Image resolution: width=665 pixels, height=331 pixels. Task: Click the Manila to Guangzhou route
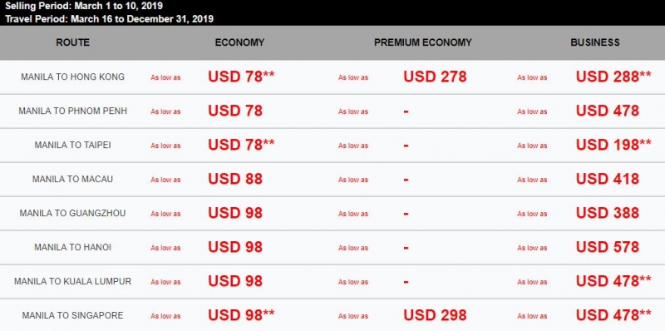point(72,213)
